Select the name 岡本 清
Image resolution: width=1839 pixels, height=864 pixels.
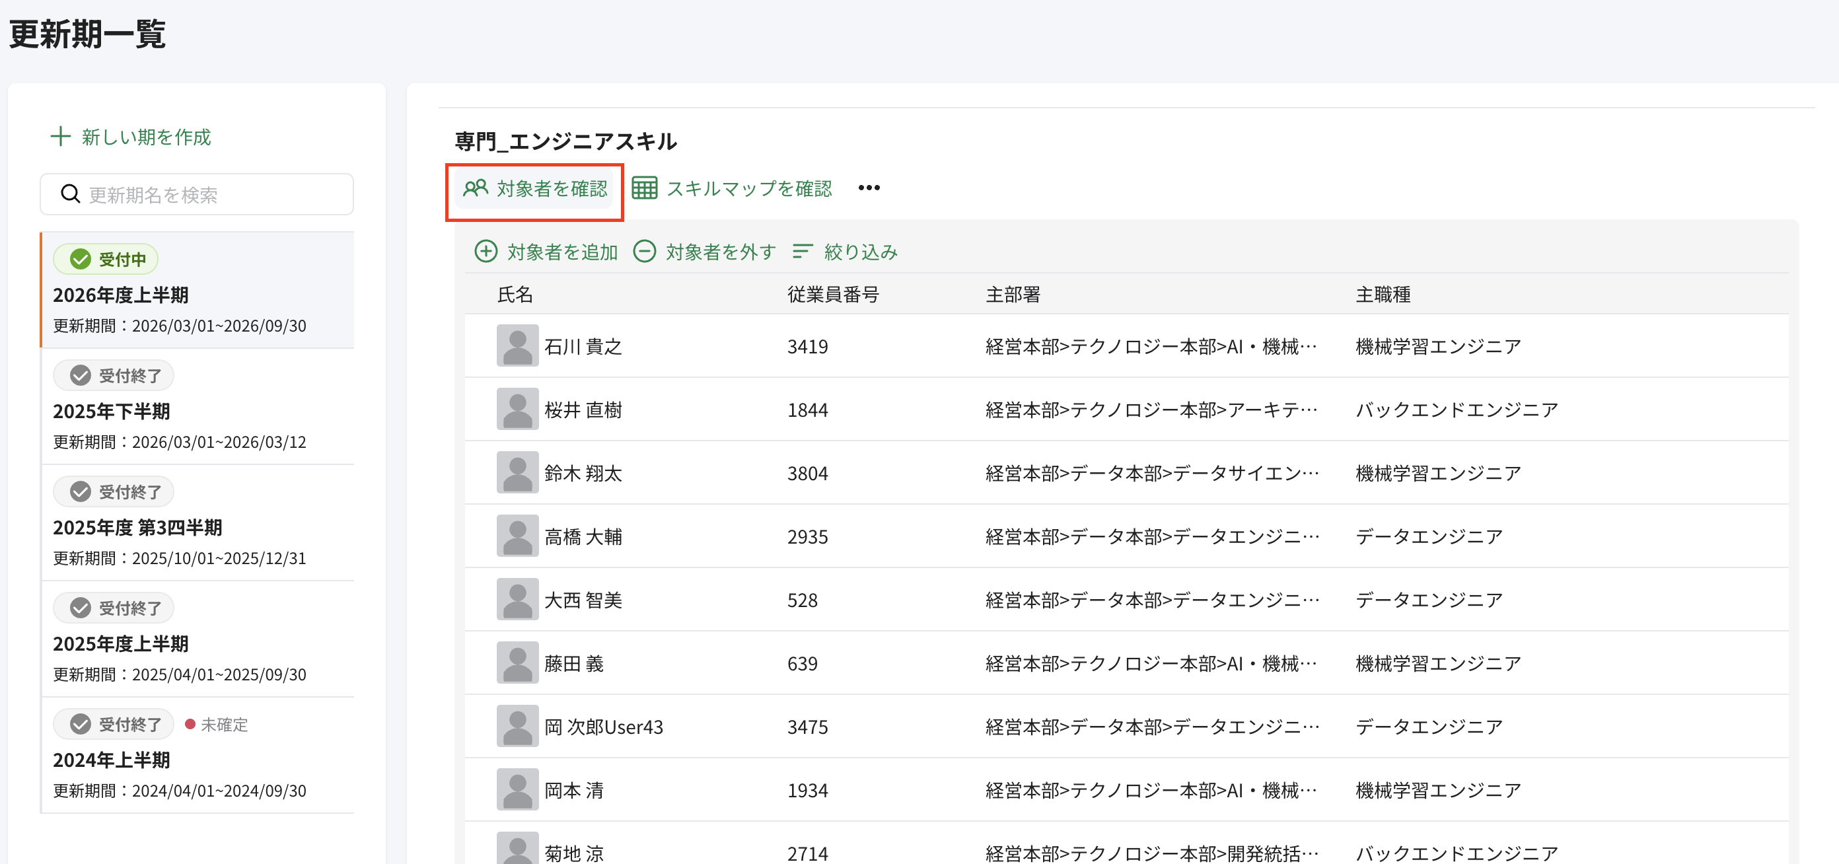point(574,791)
